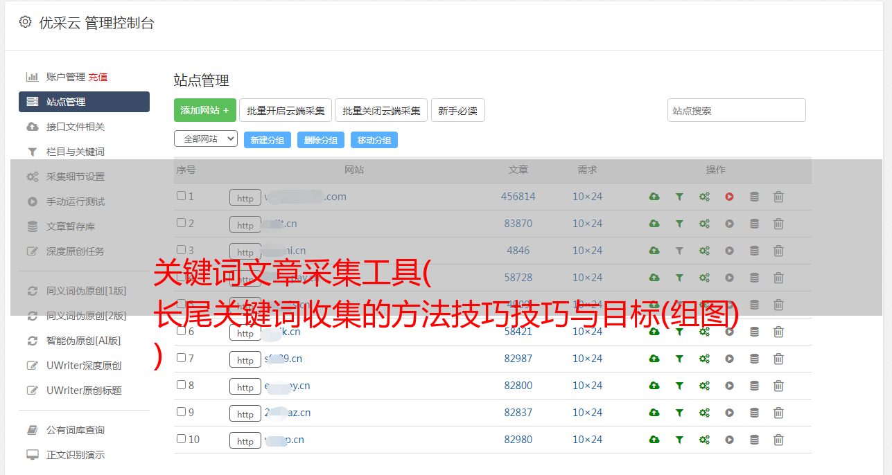892x475 pixels.
Task: Open UWriter原创标题 sidebar item
Action: tap(84, 391)
